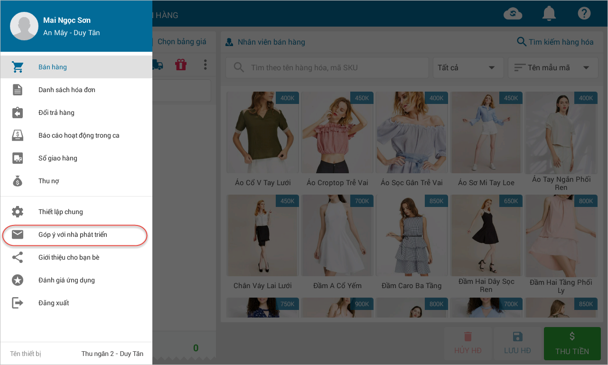The height and width of the screenshot is (365, 608).
Task: Select the Đầm A Cổ Yếm product
Action: pyautogui.click(x=337, y=243)
